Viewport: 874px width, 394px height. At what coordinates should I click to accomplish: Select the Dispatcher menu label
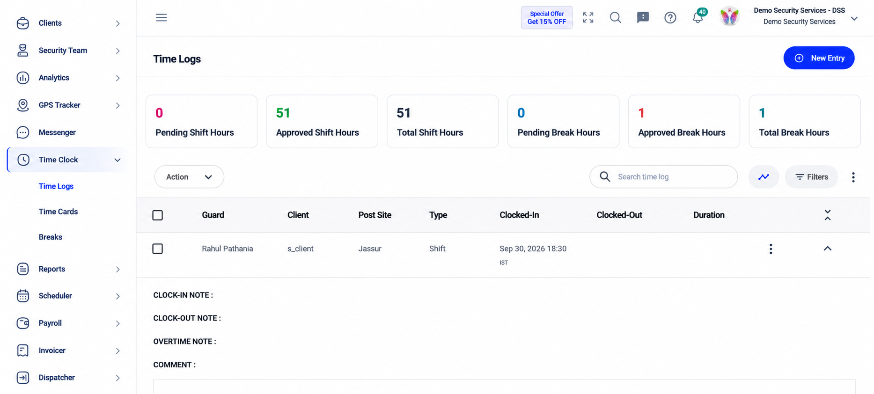pyautogui.click(x=57, y=378)
